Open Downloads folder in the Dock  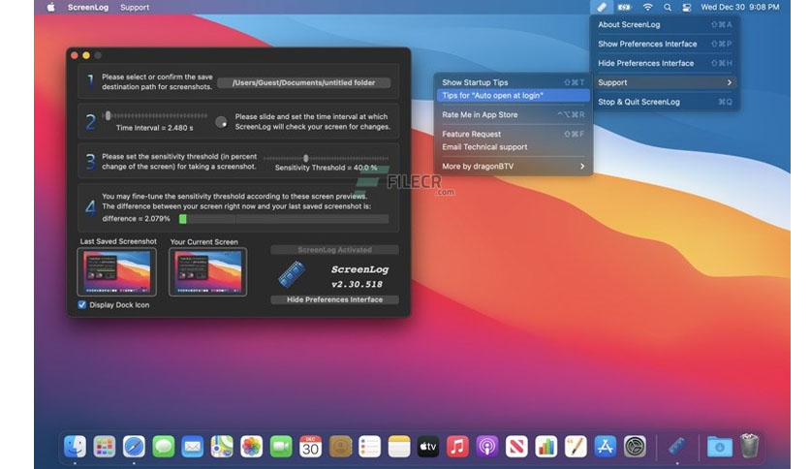[x=719, y=447]
